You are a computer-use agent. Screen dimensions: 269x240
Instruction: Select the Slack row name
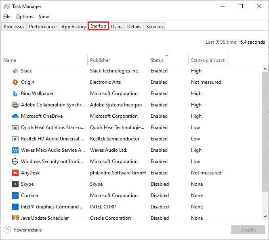pos(26,71)
